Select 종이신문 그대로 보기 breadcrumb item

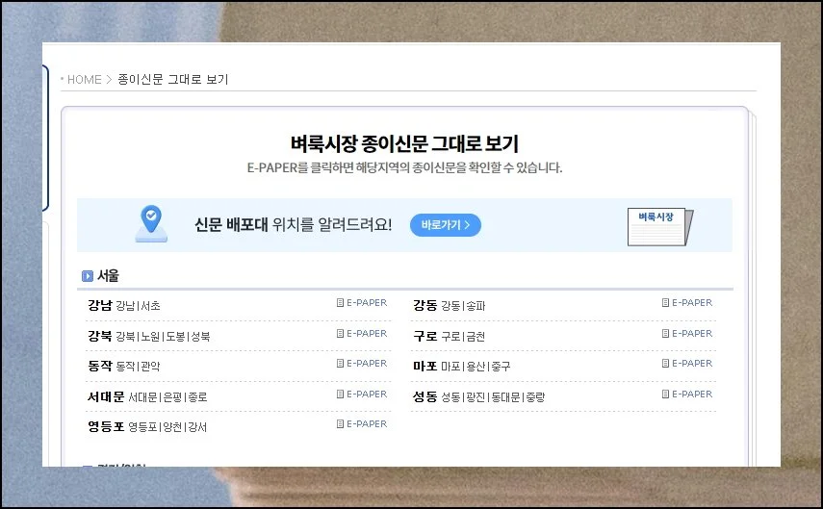(173, 80)
